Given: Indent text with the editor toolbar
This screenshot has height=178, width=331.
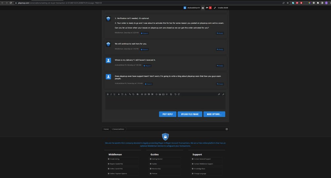Looking at the screenshot, I should 152,94.
